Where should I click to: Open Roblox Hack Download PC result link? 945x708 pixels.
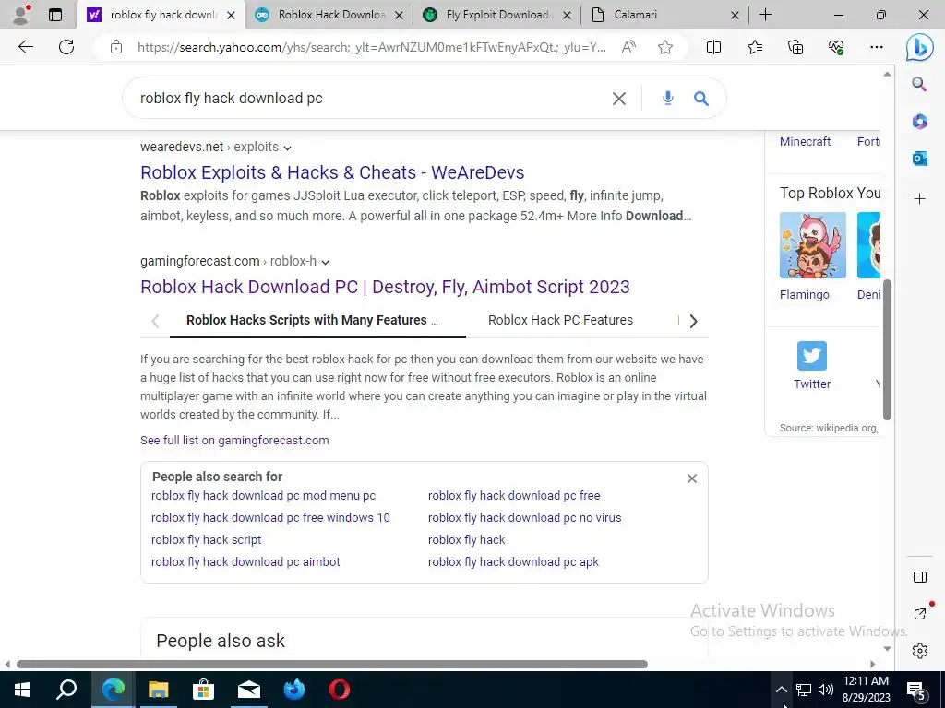(x=385, y=288)
